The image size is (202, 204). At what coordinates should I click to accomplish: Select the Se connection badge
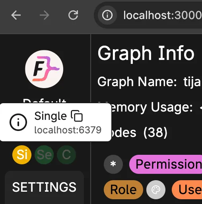pyautogui.click(x=44, y=155)
